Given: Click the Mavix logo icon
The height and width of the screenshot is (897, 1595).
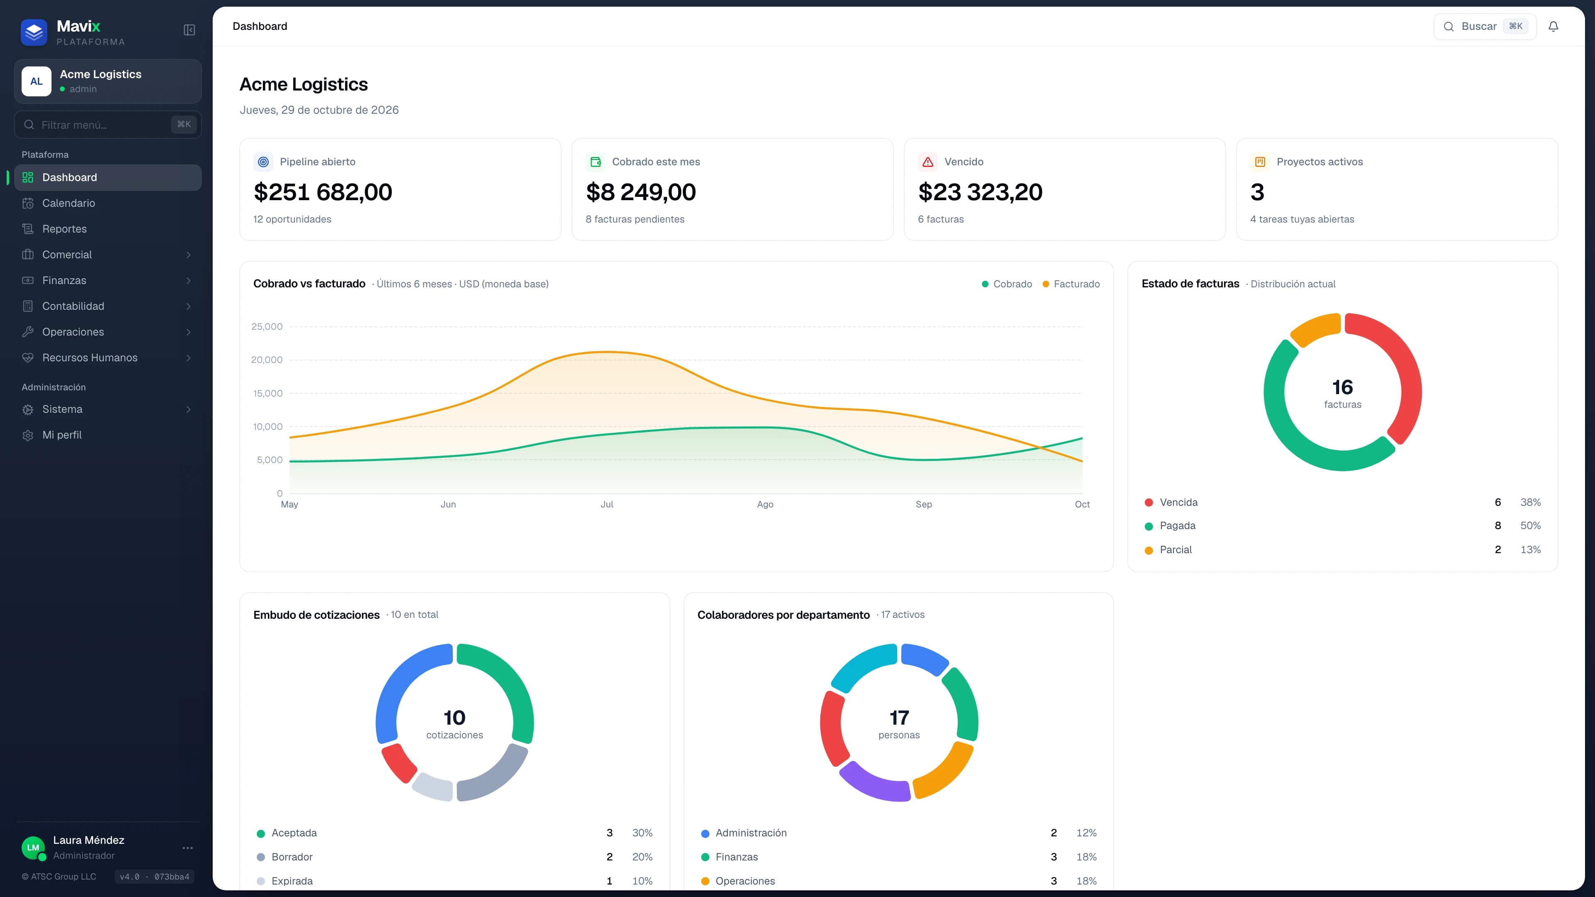Looking at the screenshot, I should (x=33, y=32).
